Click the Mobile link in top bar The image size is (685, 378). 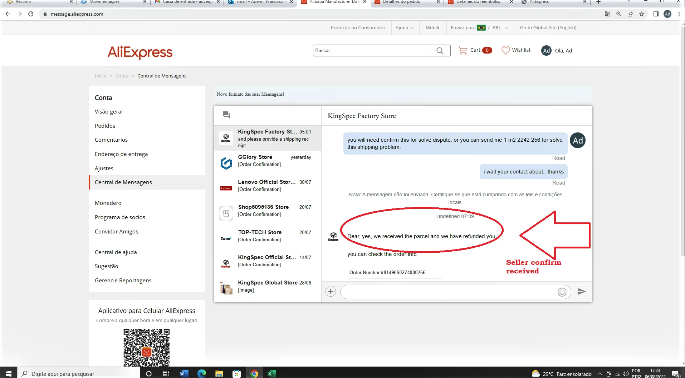pos(433,27)
